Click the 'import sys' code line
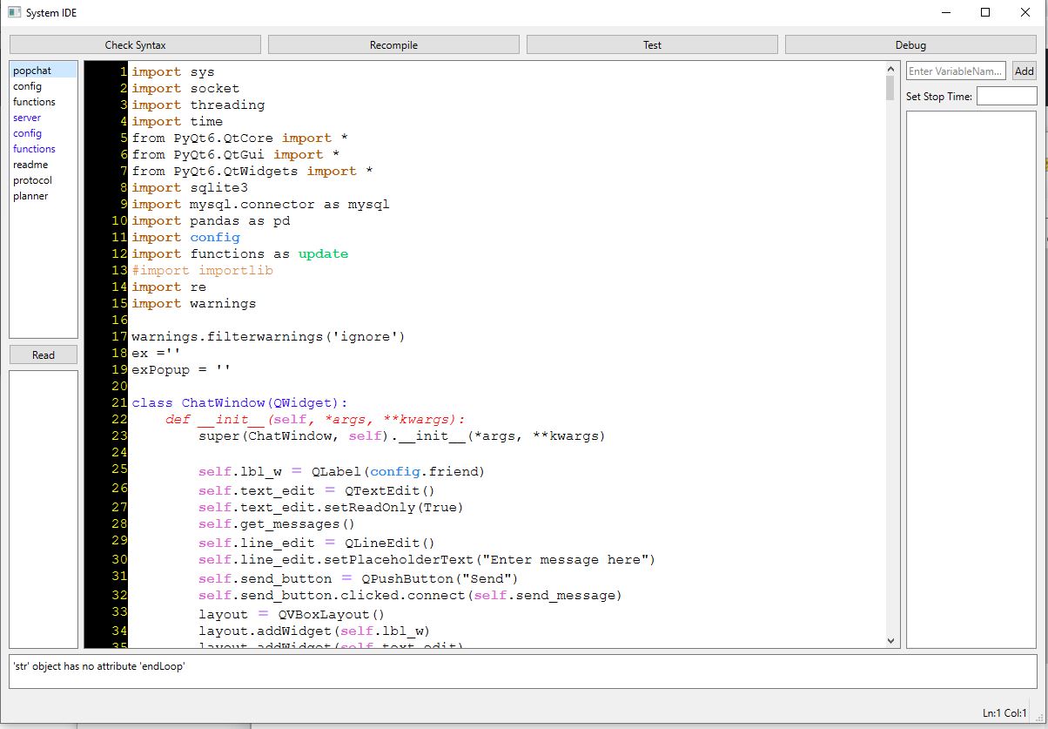This screenshot has height=729, width=1048. click(x=172, y=72)
